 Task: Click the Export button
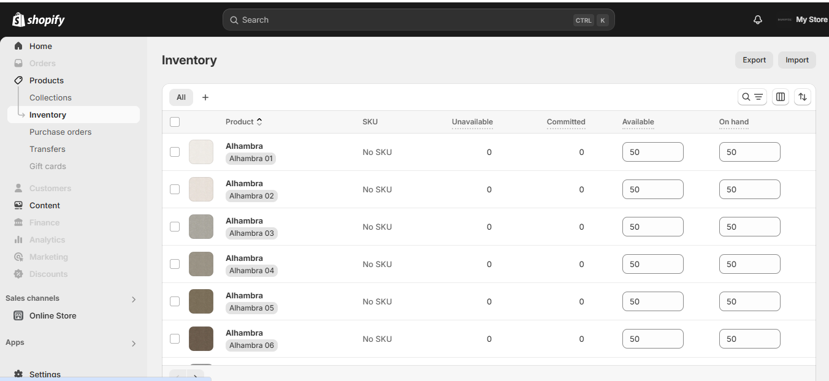click(754, 60)
